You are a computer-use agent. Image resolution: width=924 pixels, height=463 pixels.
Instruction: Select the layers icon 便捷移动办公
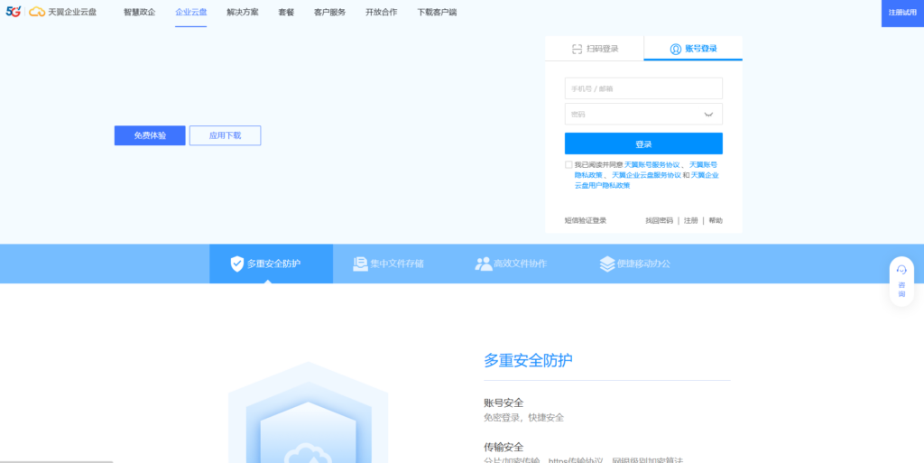click(x=607, y=264)
